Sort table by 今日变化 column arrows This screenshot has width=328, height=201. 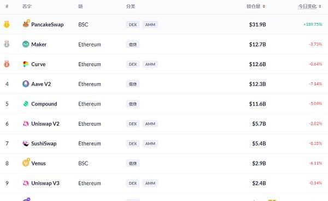[x=320, y=7]
